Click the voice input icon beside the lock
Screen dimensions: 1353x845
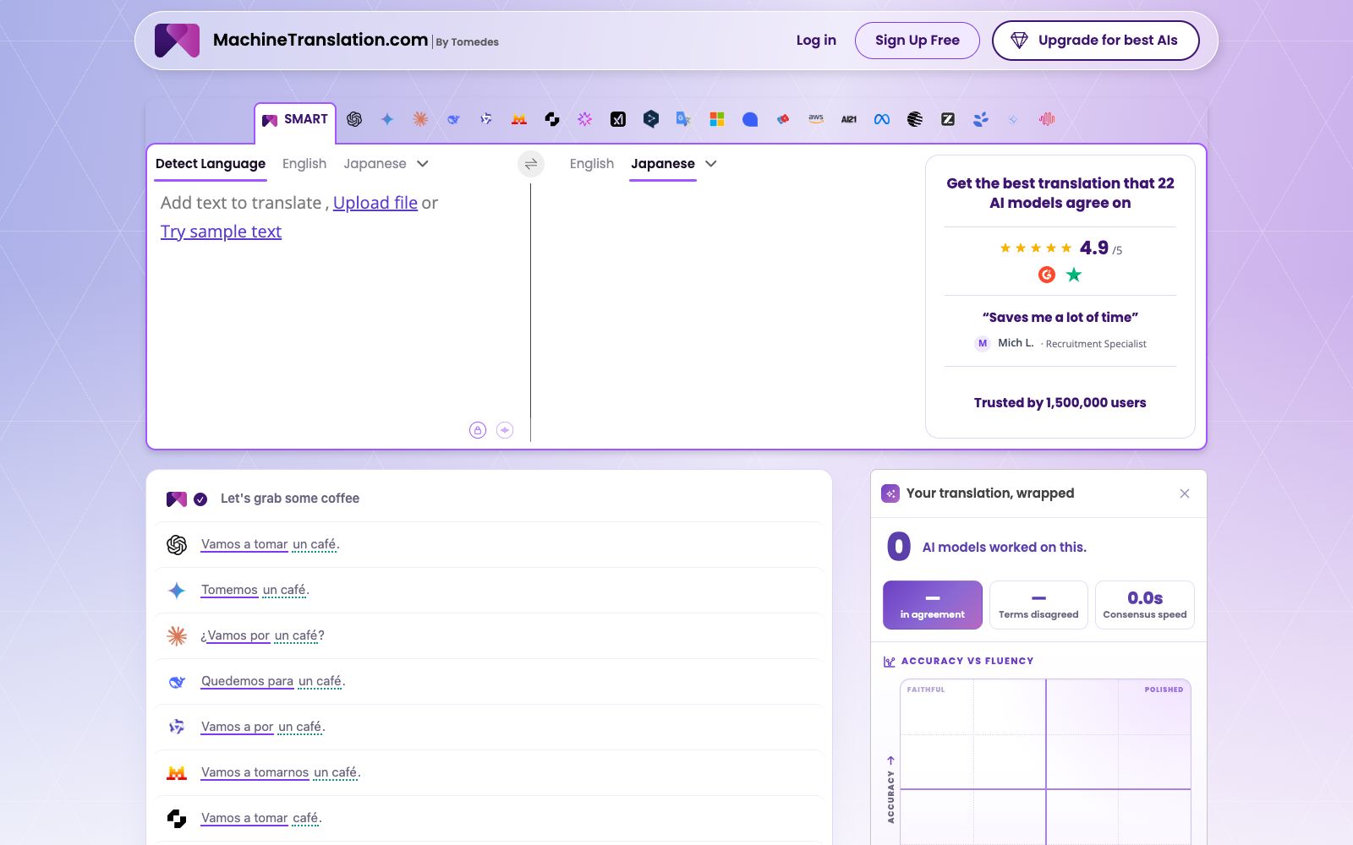click(505, 430)
